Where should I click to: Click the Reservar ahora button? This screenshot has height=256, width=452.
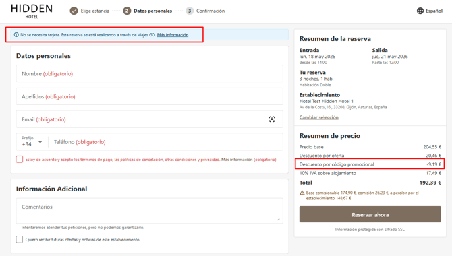click(370, 214)
